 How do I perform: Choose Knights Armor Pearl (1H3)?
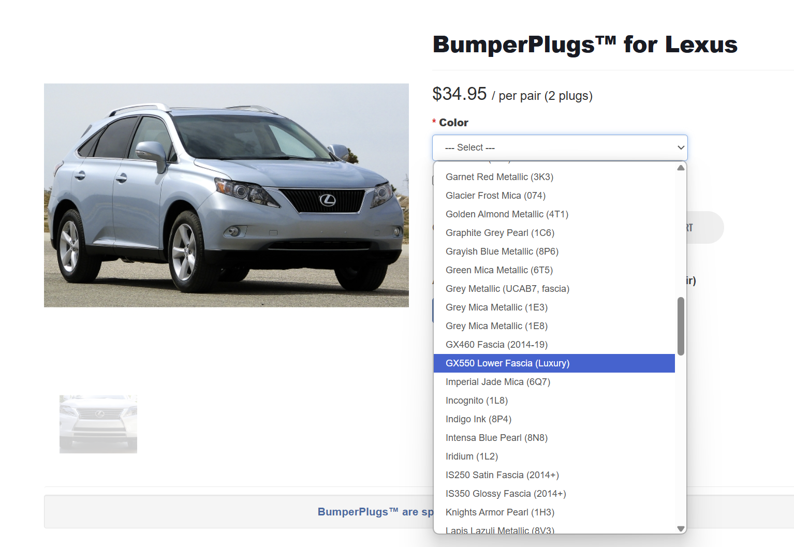(x=554, y=512)
